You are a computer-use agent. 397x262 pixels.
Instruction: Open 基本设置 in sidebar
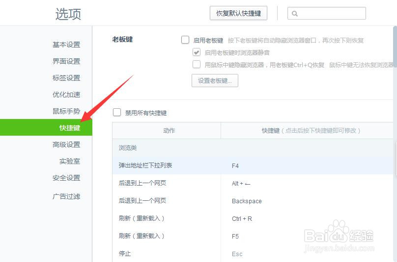pos(66,45)
